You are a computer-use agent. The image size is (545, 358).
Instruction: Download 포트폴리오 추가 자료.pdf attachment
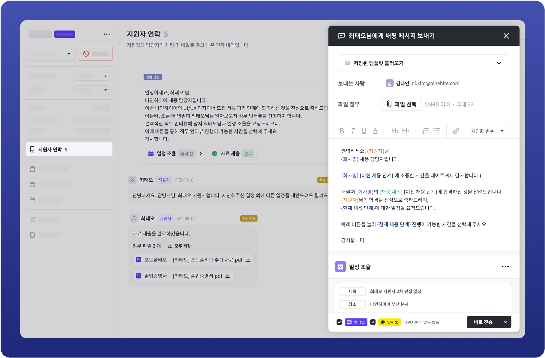[248, 260]
